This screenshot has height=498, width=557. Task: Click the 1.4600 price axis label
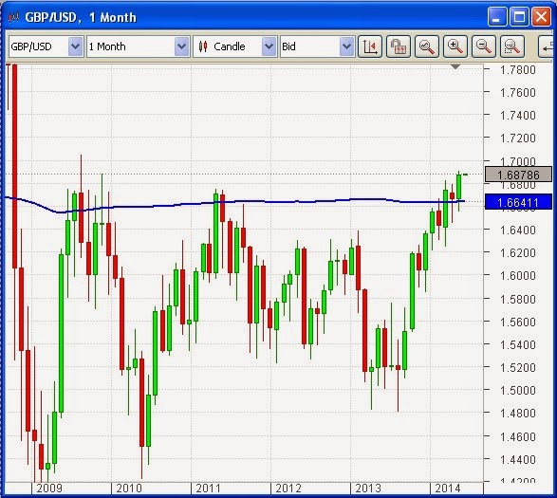pos(517,436)
